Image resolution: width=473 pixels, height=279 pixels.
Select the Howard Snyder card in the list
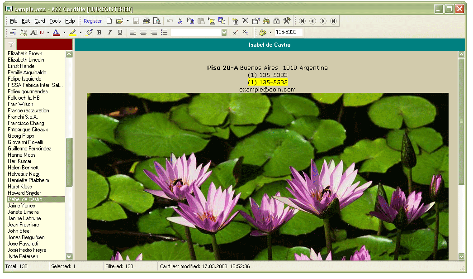[36, 193]
